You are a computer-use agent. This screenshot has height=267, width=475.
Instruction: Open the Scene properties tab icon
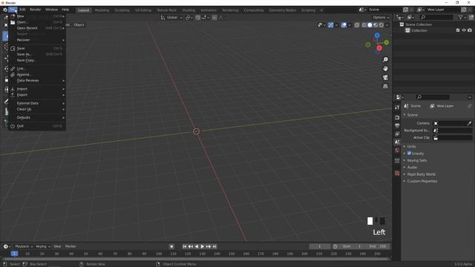(x=397, y=142)
